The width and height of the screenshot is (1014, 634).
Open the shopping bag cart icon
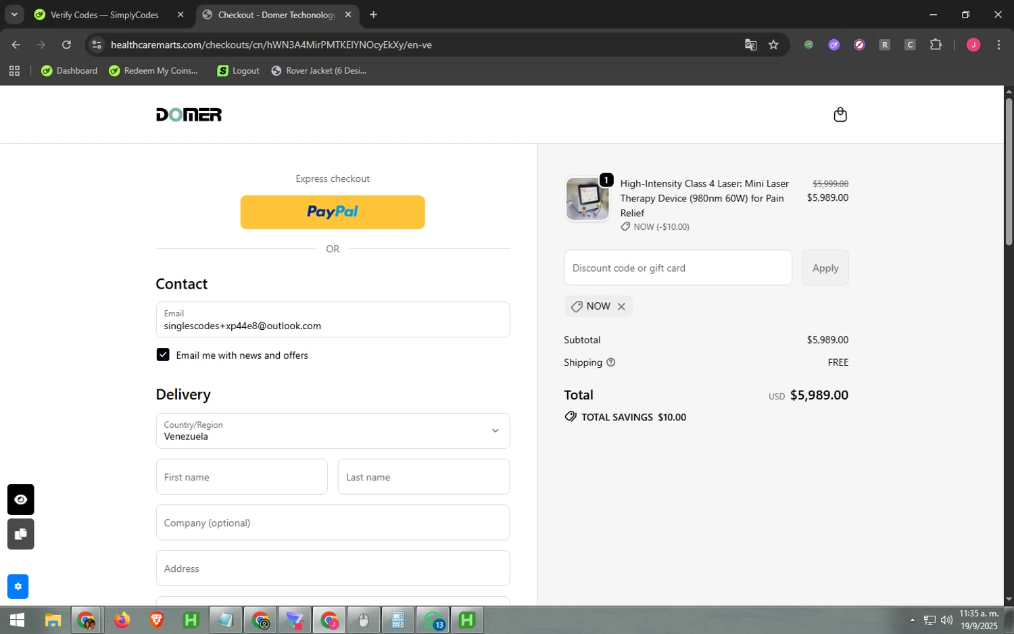click(x=840, y=114)
